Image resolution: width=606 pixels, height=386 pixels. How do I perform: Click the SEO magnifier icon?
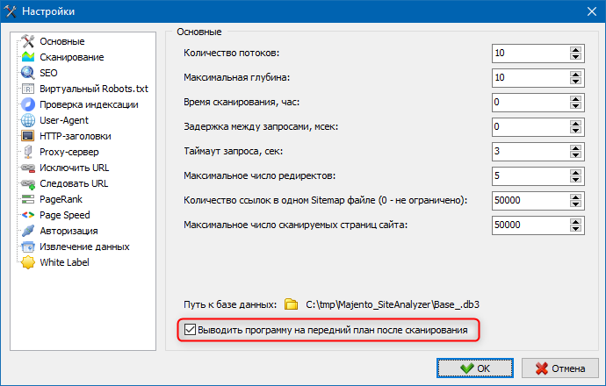[28, 73]
